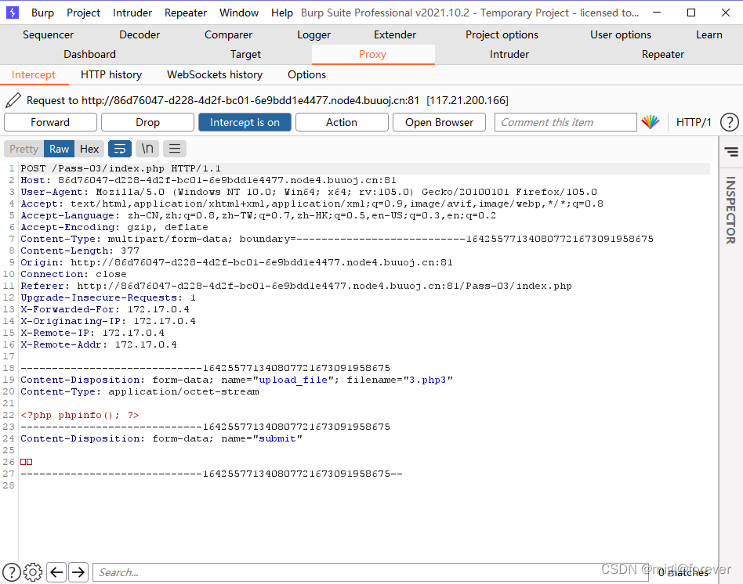Click the Forward button
The image size is (743, 584).
pyautogui.click(x=50, y=122)
